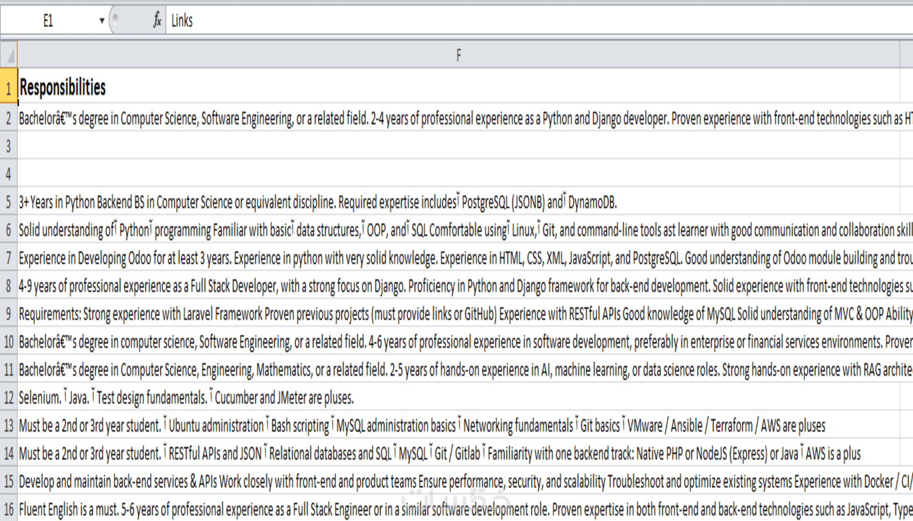Click the Insert Function fx icon
The height and width of the screenshot is (521, 913).
pos(157,21)
